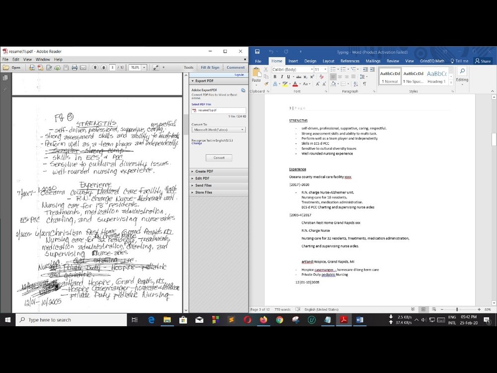Expand the Edit PDF section

[x=218, y=178]
